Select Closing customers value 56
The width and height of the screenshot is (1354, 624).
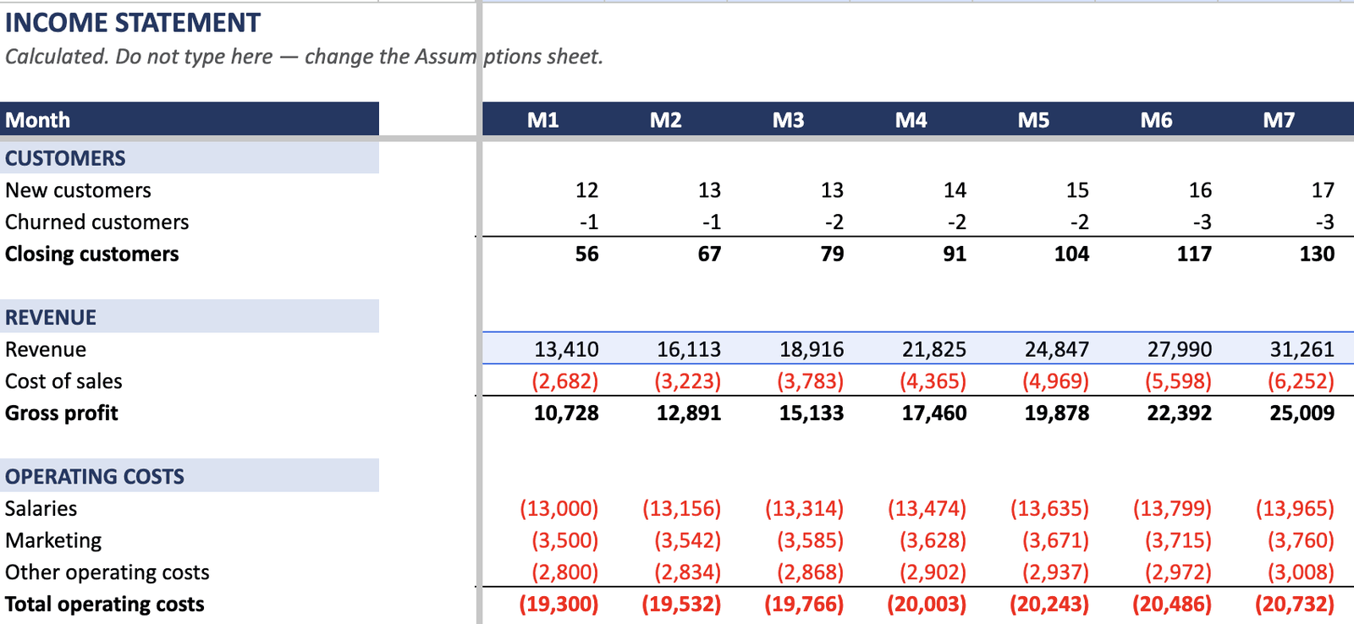586,254
